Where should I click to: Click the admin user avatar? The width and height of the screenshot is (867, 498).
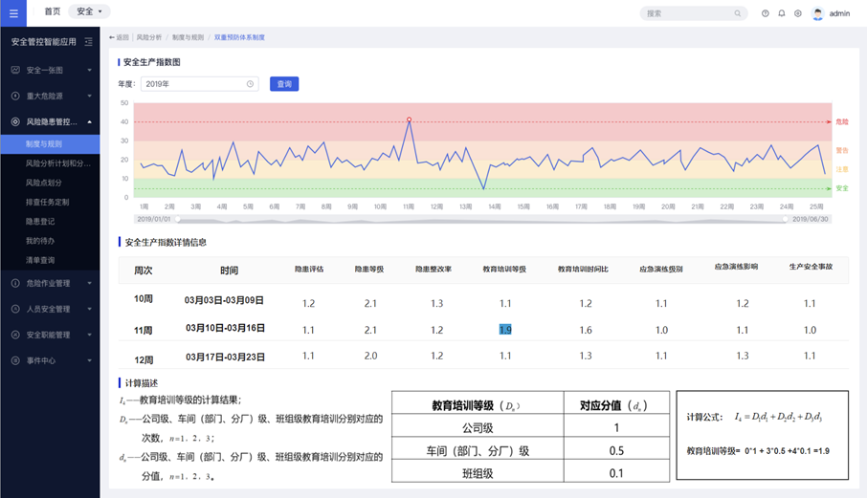[818, 13]
